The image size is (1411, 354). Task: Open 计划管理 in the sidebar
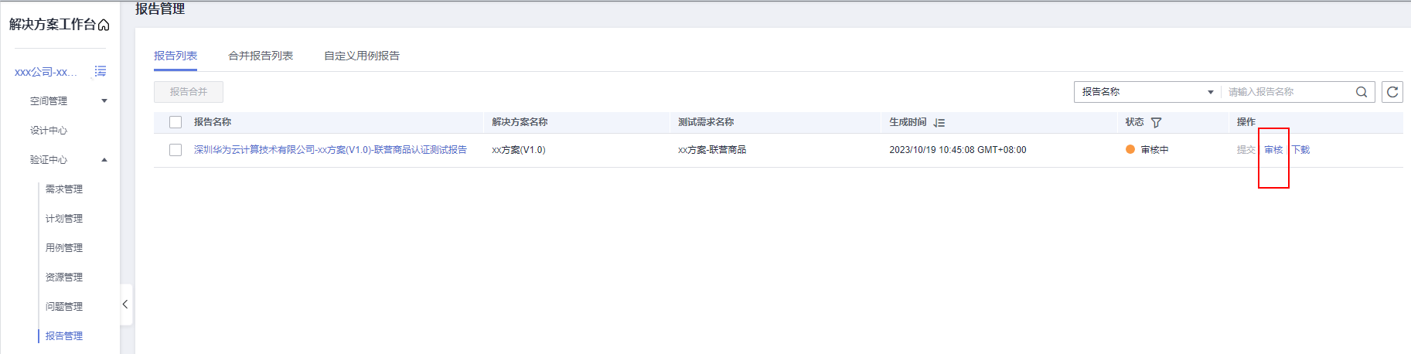tap(64, 219)
